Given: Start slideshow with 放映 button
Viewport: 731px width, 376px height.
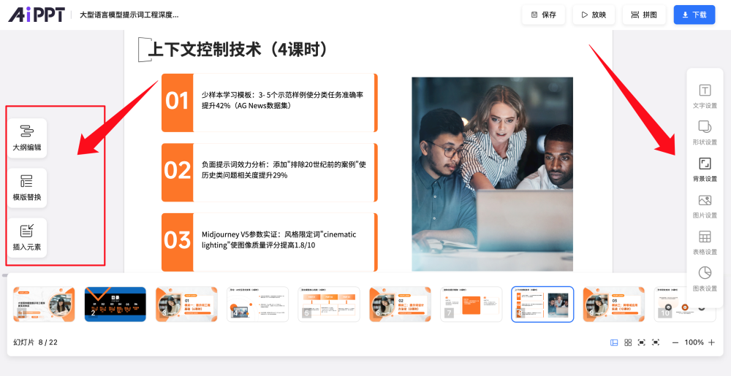Looking at the screenshot, I should pos(594,15).
